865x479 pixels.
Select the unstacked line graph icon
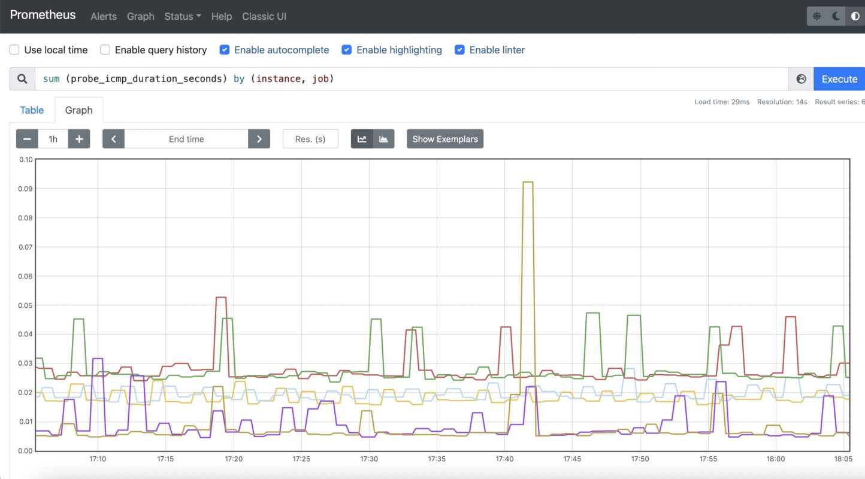click(362, 138)
